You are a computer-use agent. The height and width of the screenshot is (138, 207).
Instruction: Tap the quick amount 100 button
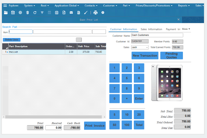tap(127, 125)
